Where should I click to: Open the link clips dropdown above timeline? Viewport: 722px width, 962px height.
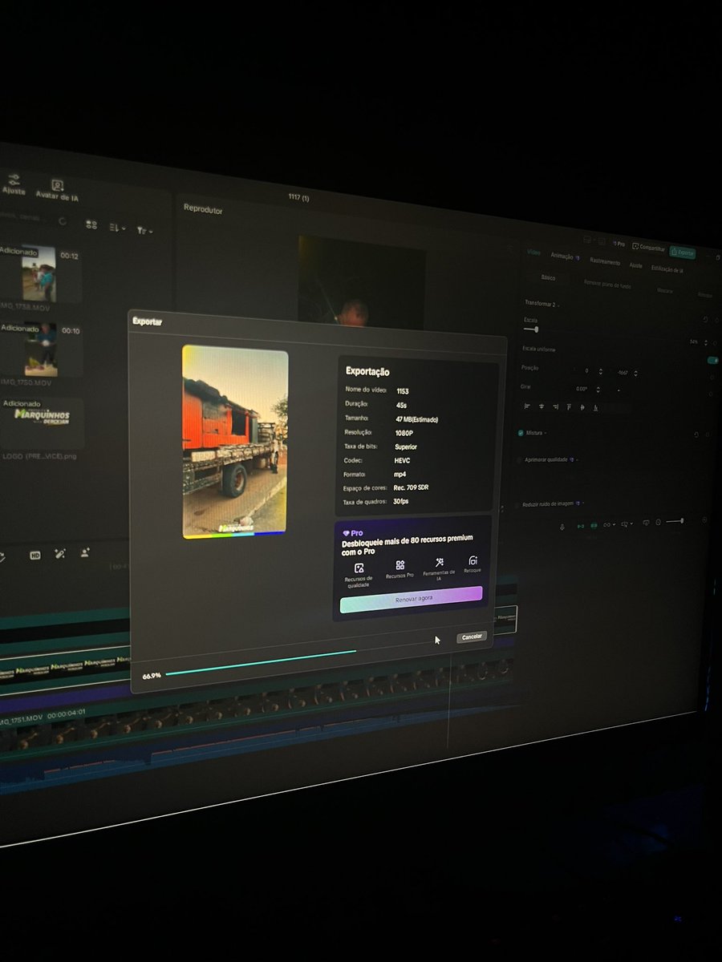click(x=610, y=525)
